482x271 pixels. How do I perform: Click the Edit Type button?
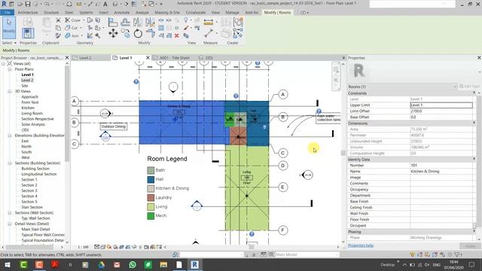pos(469,87)
